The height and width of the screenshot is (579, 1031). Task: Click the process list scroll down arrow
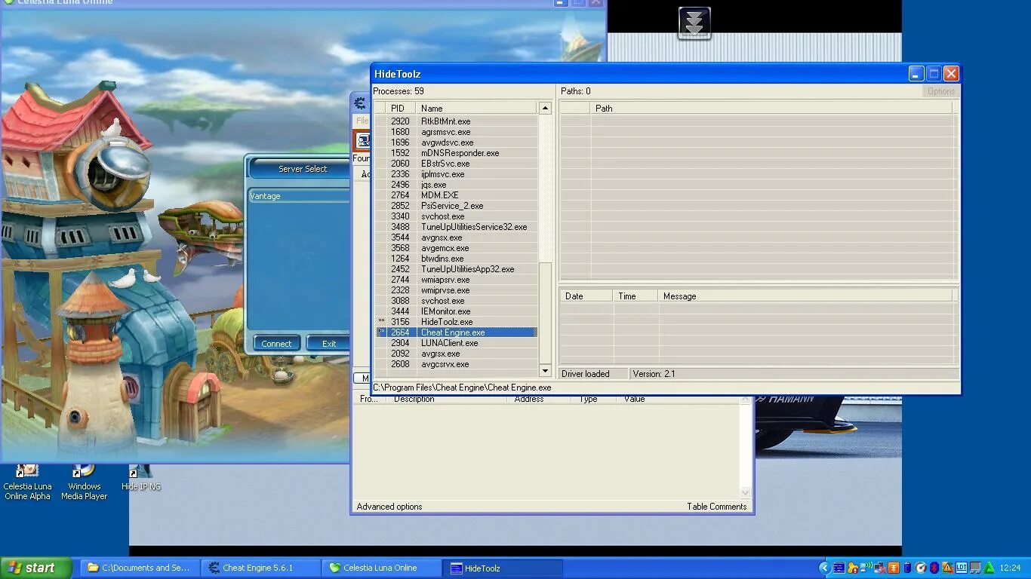[x=545, y=370]
